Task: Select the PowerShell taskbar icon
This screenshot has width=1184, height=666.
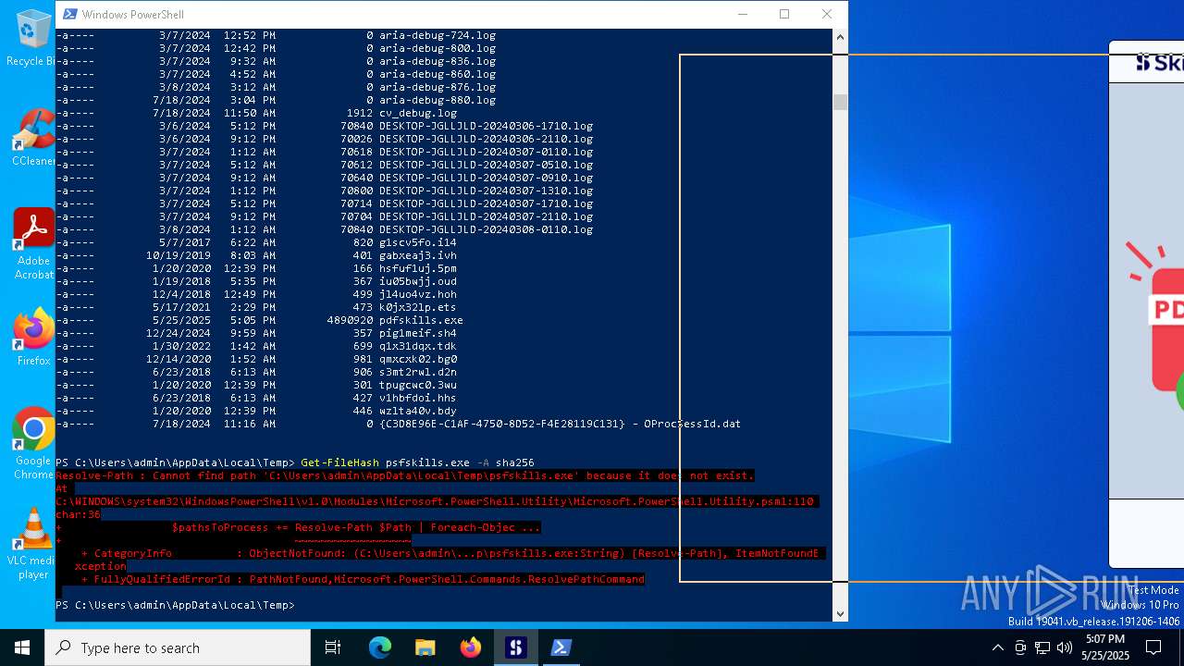Action: pos(561,647)
